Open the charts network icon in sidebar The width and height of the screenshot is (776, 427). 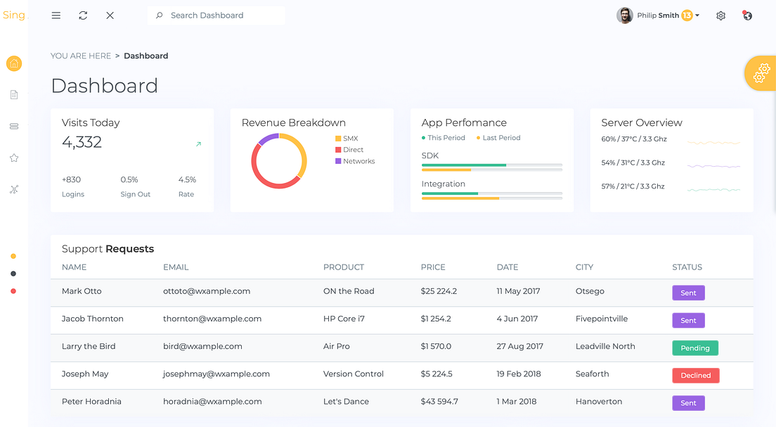tap(13, 189)
